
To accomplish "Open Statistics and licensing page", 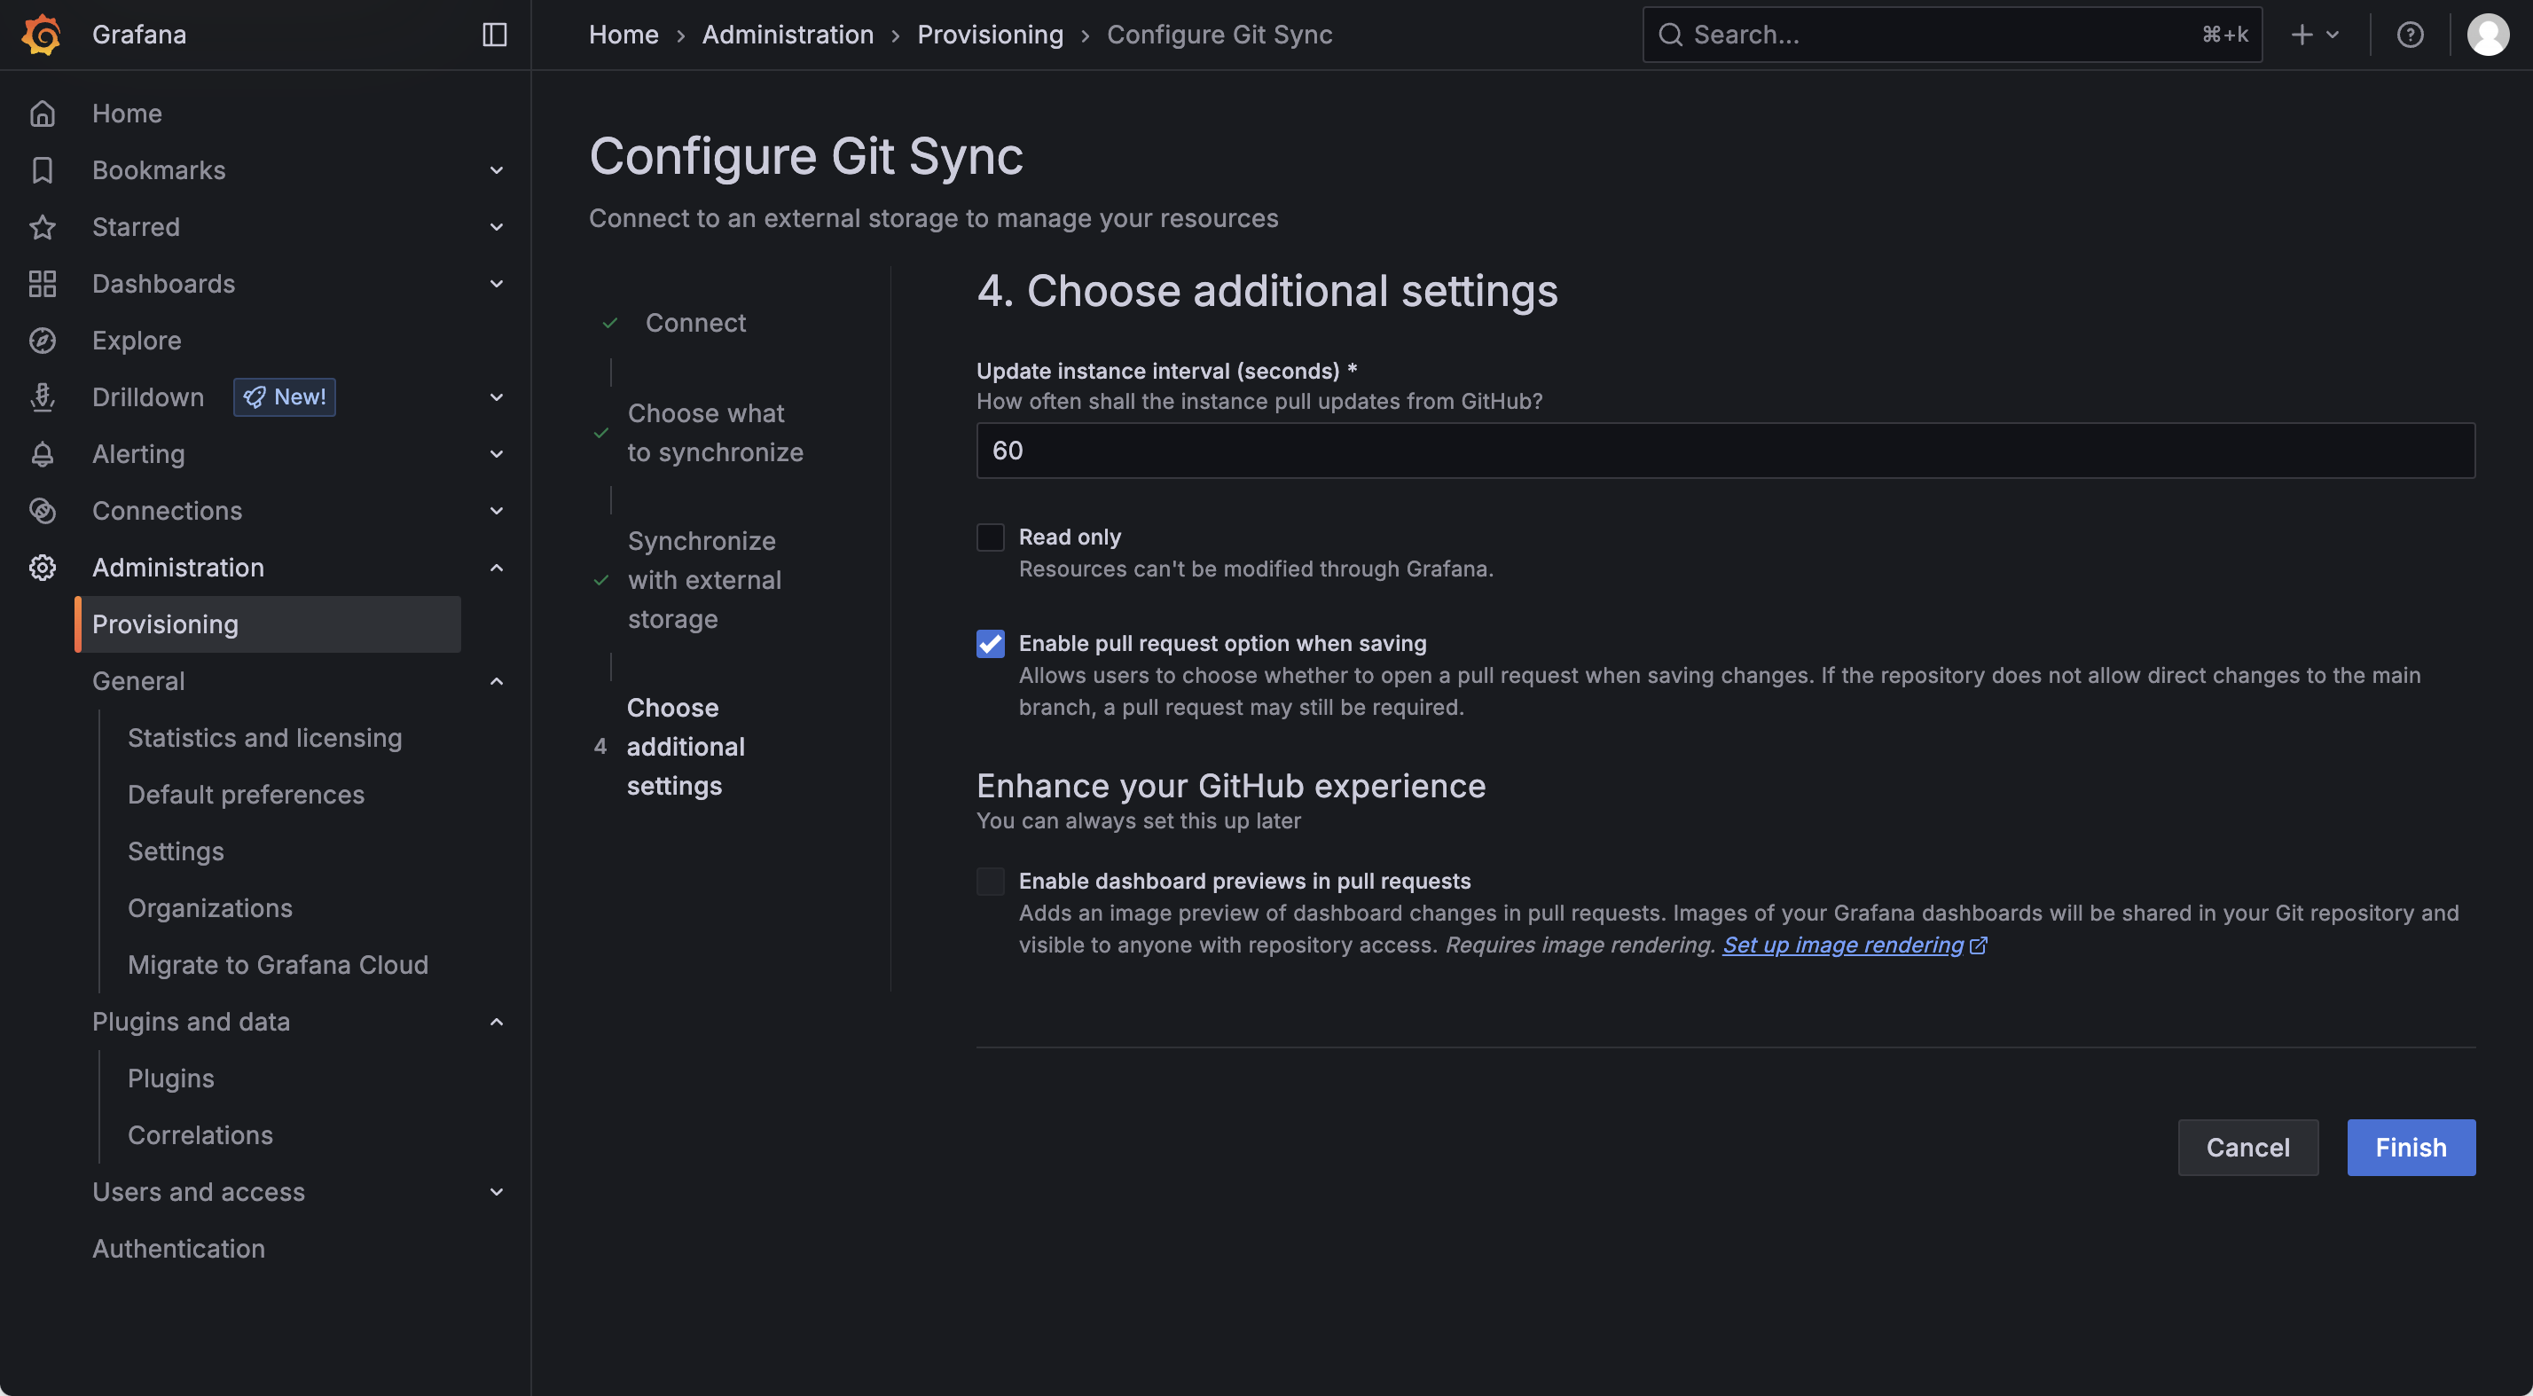I will (264, 737).
